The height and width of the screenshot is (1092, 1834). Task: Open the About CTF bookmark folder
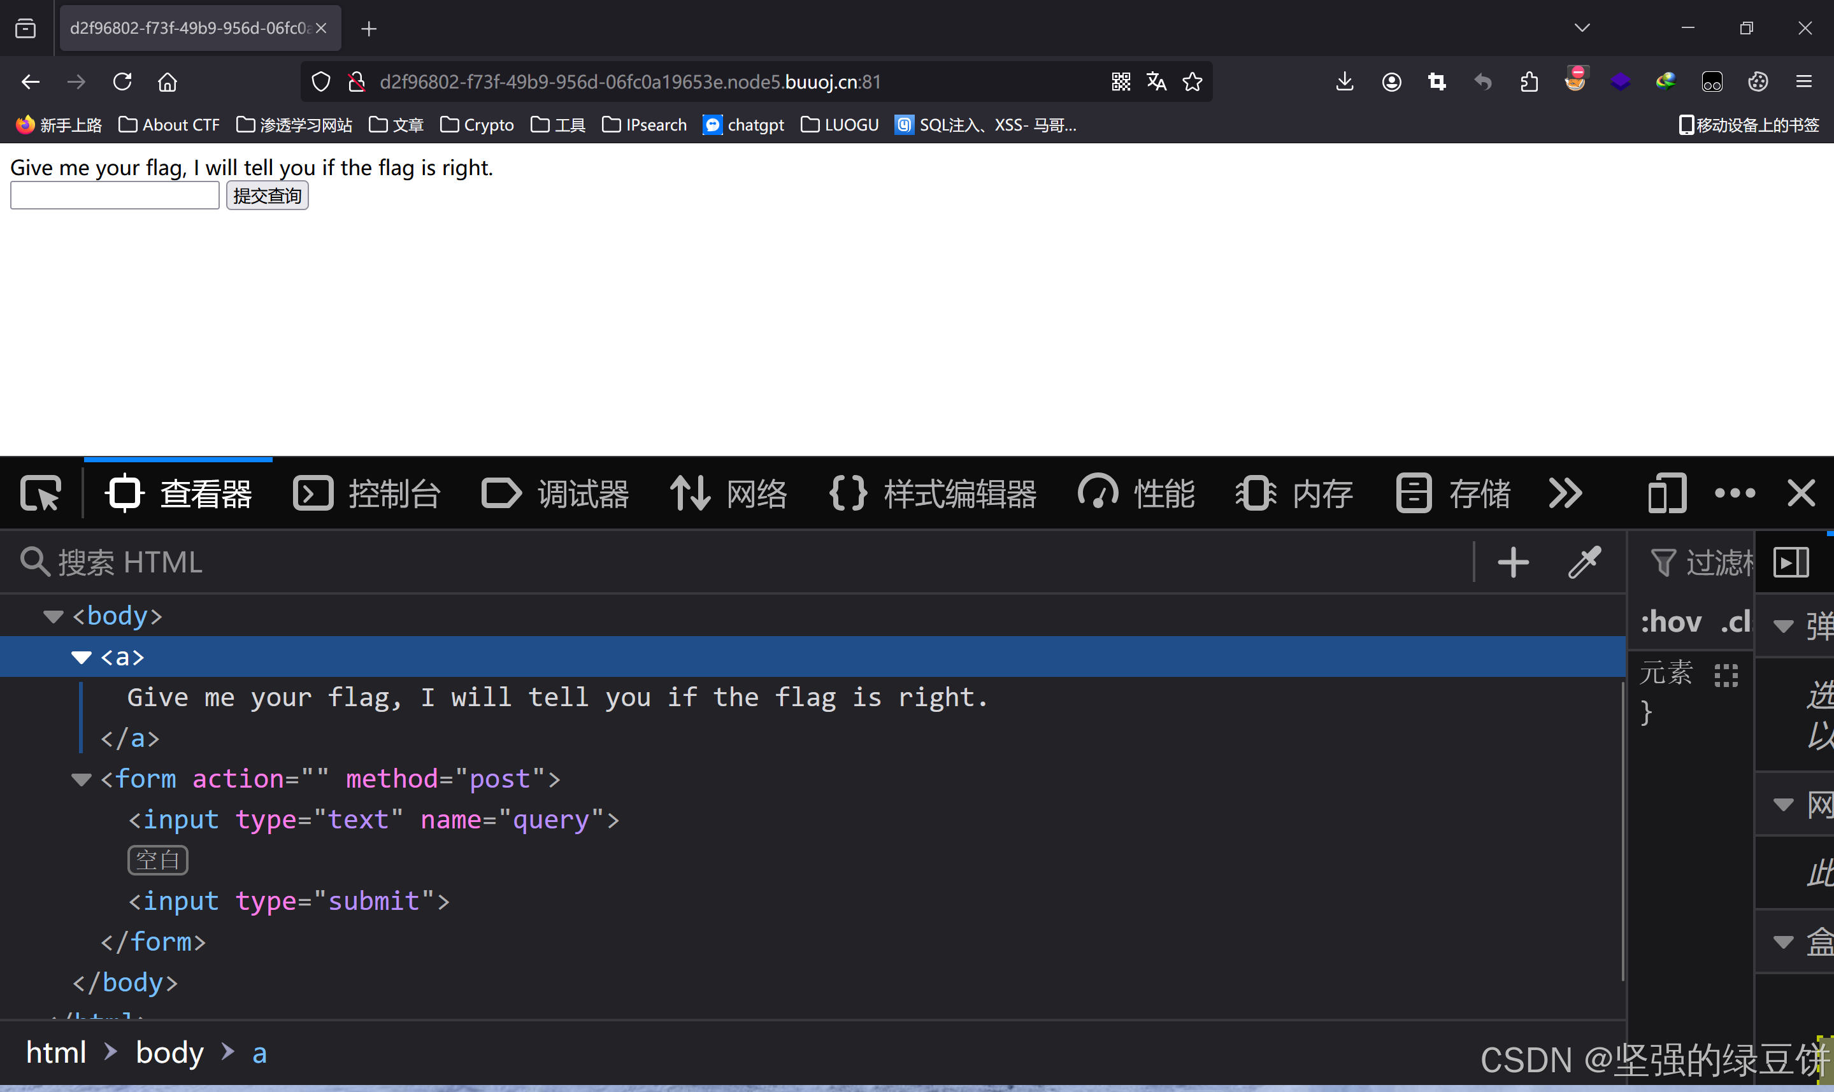click(169, 125)
